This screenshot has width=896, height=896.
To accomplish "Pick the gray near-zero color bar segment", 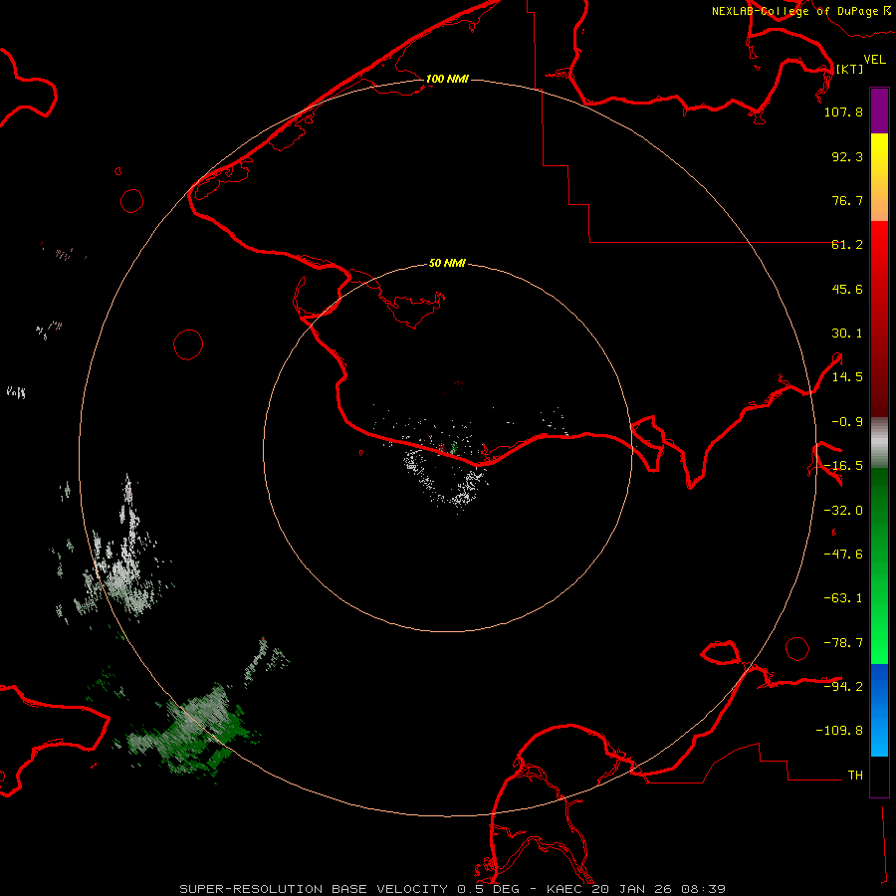I will [x=879, y=443].
